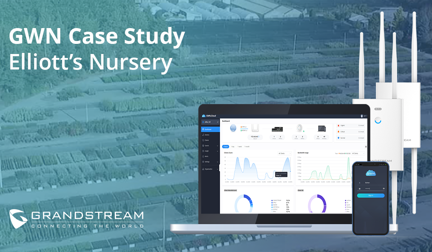The image size is (432, 252).
Task: Click the router device icon in topology
Action: [x=255, y=128]
